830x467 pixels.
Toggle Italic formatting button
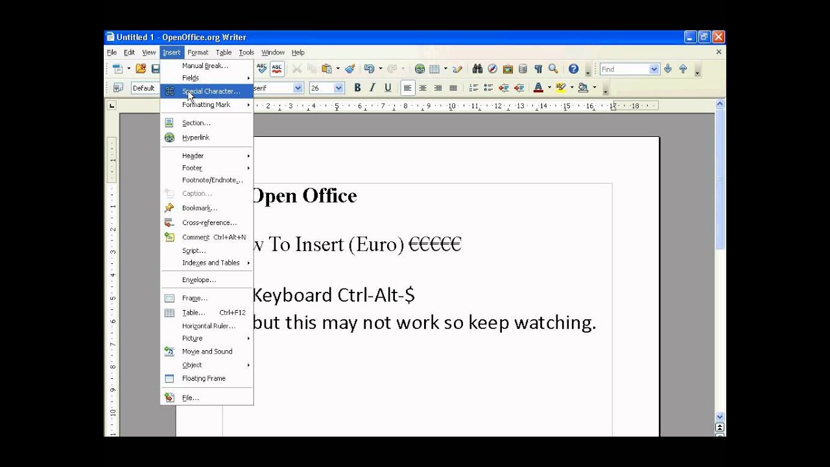[x=372, y=88]
